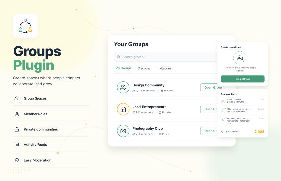The width and height of the screenshot is (281, 181).
Task: Click the Group Spaces people icon
Action: (x=17, y=98)
